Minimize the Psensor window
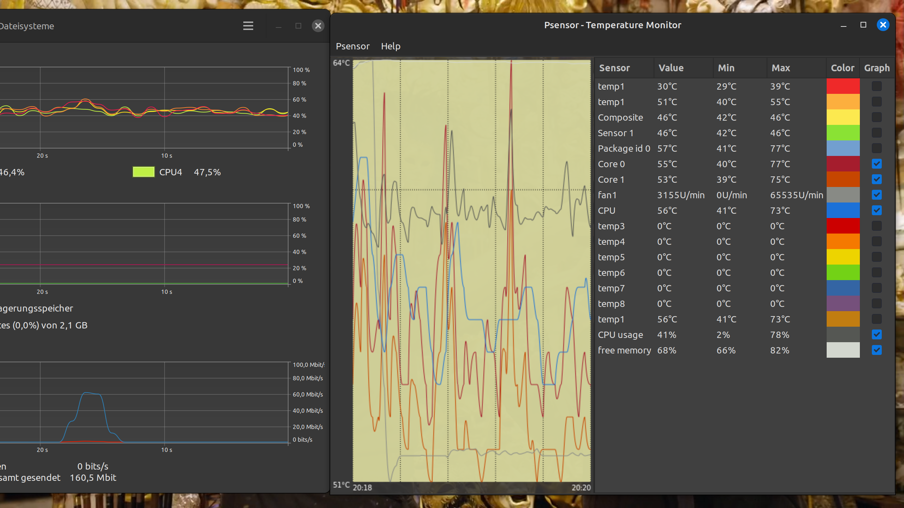904x508 pixels. [x=844, y=25]
